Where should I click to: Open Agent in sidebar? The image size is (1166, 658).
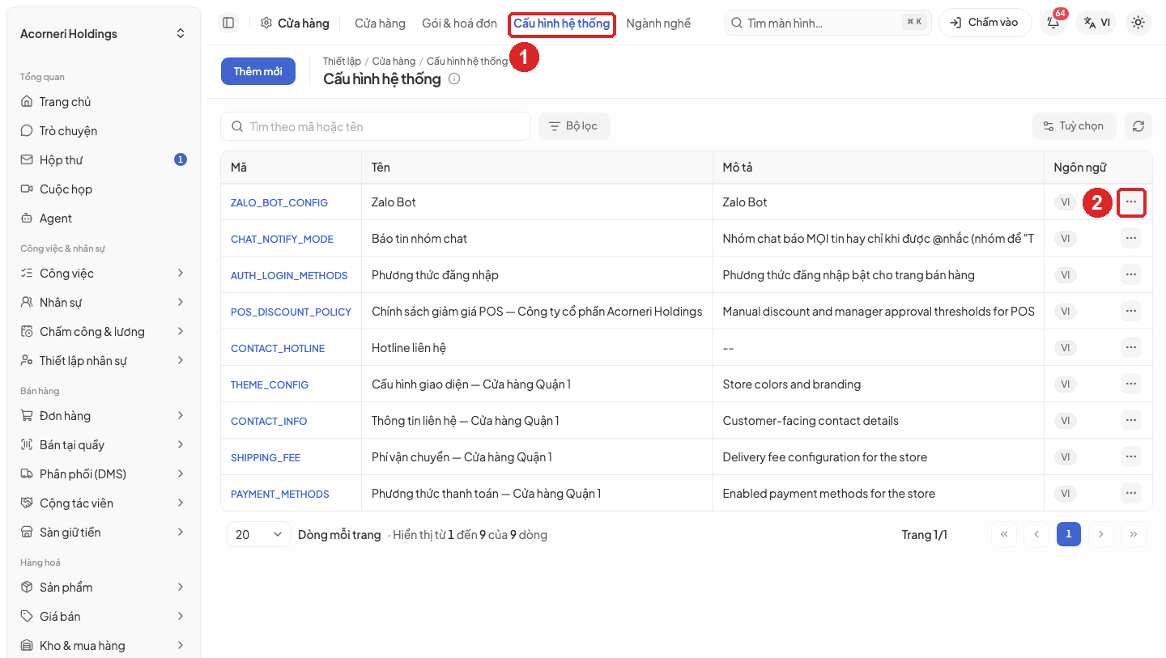pyautogui.click(x=104, y=219)
